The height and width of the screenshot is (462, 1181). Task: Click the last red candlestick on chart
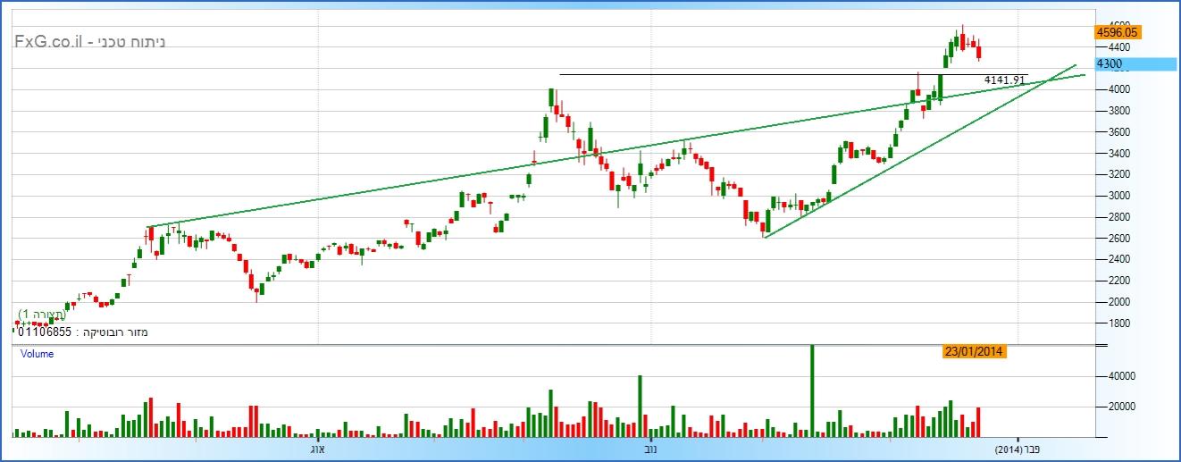tap(979, 53)
